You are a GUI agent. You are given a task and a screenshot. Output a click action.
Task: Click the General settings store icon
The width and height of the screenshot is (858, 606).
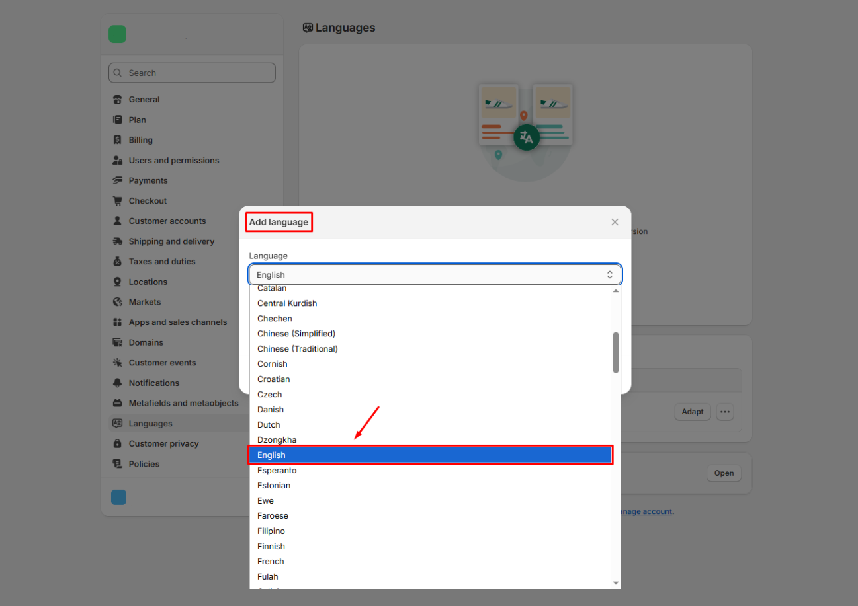tap(118, 100)
